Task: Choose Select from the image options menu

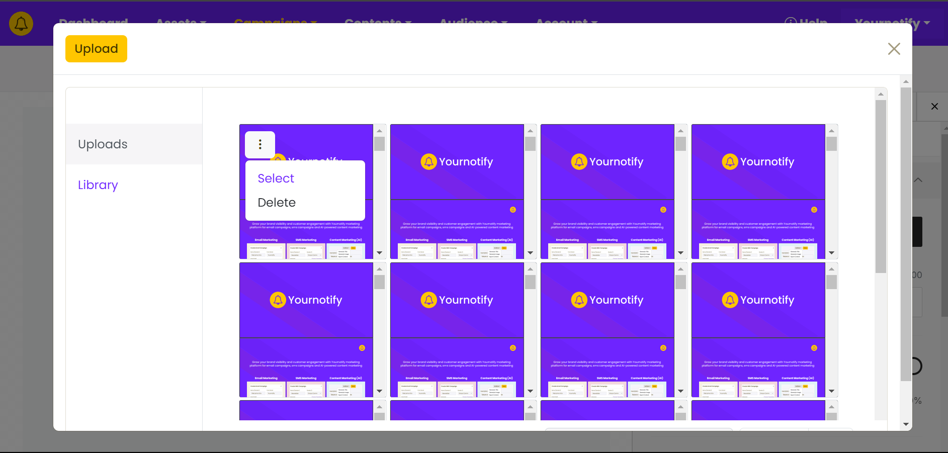Action: [276, 178]
